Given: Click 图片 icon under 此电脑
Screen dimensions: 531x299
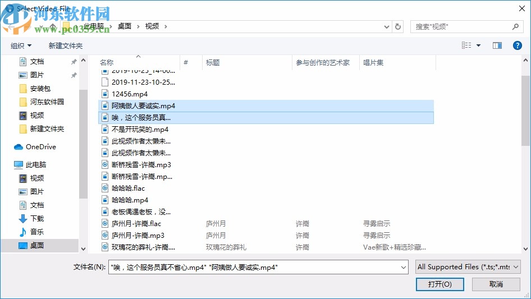Looking at the screenshot, I should (x=22, y=192).
